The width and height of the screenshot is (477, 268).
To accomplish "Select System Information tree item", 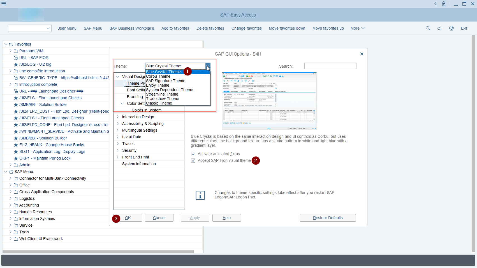I will pos(139,164).
